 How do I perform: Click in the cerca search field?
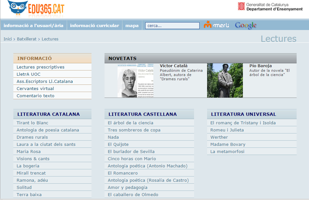(x=172, y=25)
